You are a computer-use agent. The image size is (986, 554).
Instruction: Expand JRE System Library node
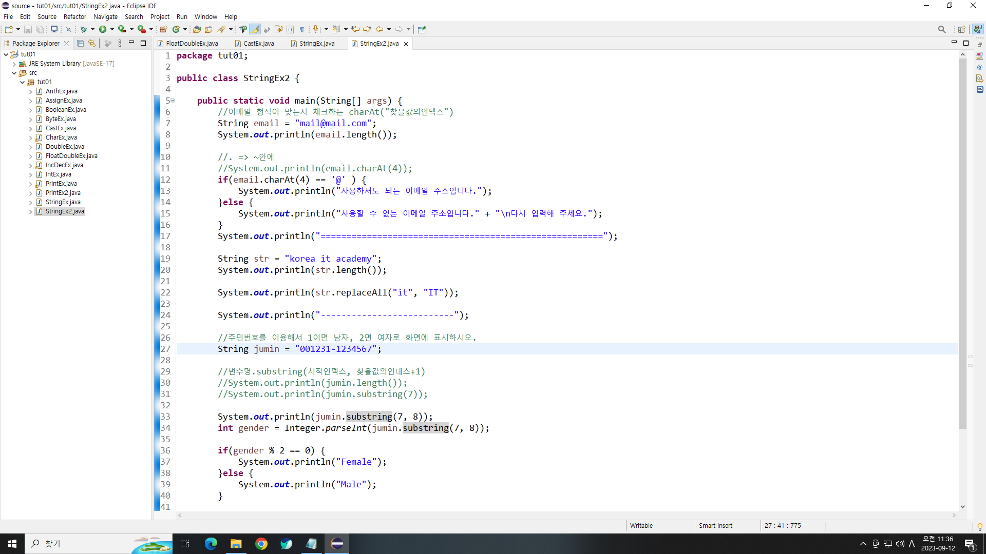[14, 64]
